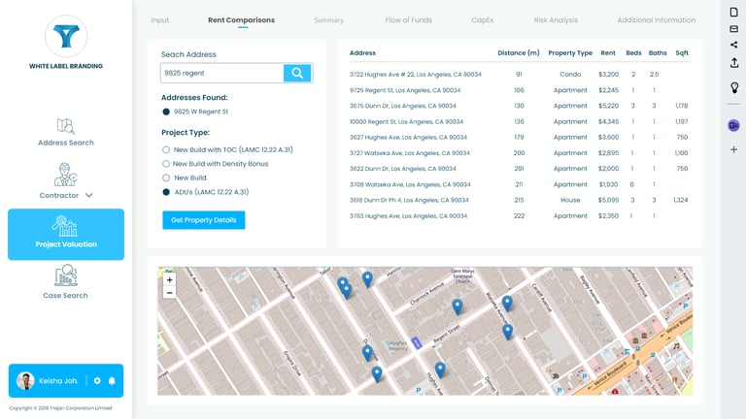Screen dimensions: 746x419
Task: Open the Case Search sidebar icon
Action: coord(66,275)
